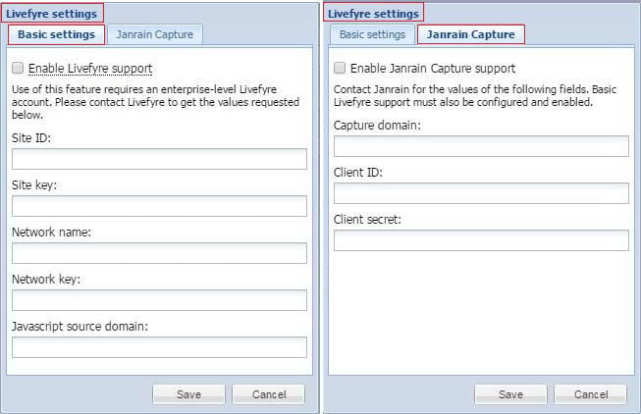Click the Network name field
Image resolution: width=641 pixels, height=414 pixels.
point(159,253)
